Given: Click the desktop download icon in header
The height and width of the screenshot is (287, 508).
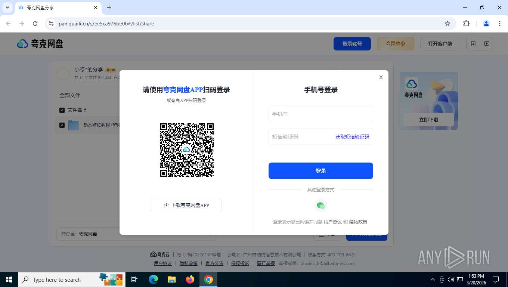Looking at the screenshot, I should (x=486, y=44).
